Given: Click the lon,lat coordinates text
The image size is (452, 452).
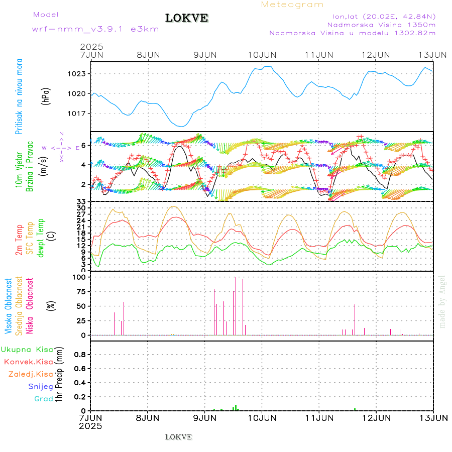Looking at the screenshot, I should 381,16.
